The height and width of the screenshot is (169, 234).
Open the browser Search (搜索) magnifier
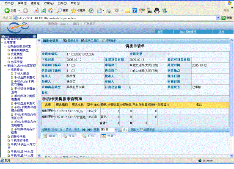tap(62, 11)
